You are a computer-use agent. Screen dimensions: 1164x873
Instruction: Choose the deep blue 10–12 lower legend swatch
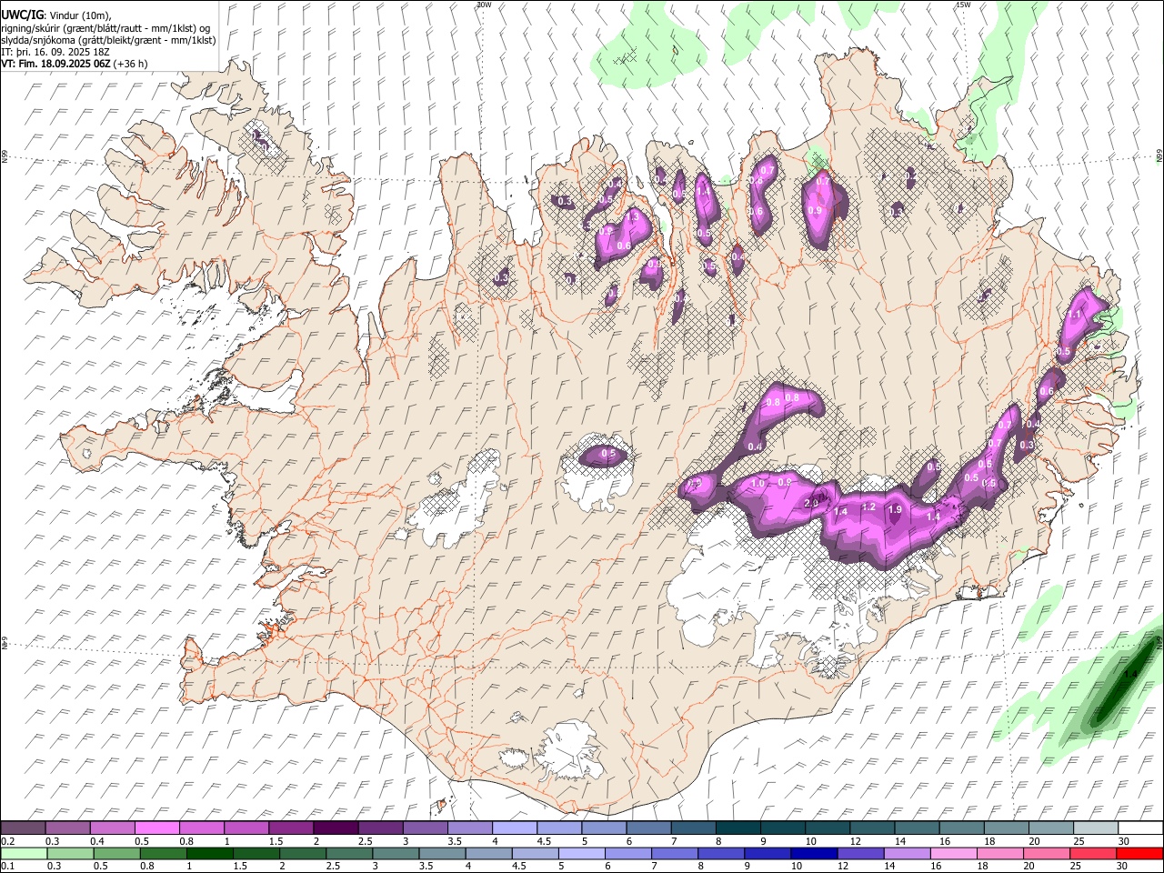(x=814, y=853)
